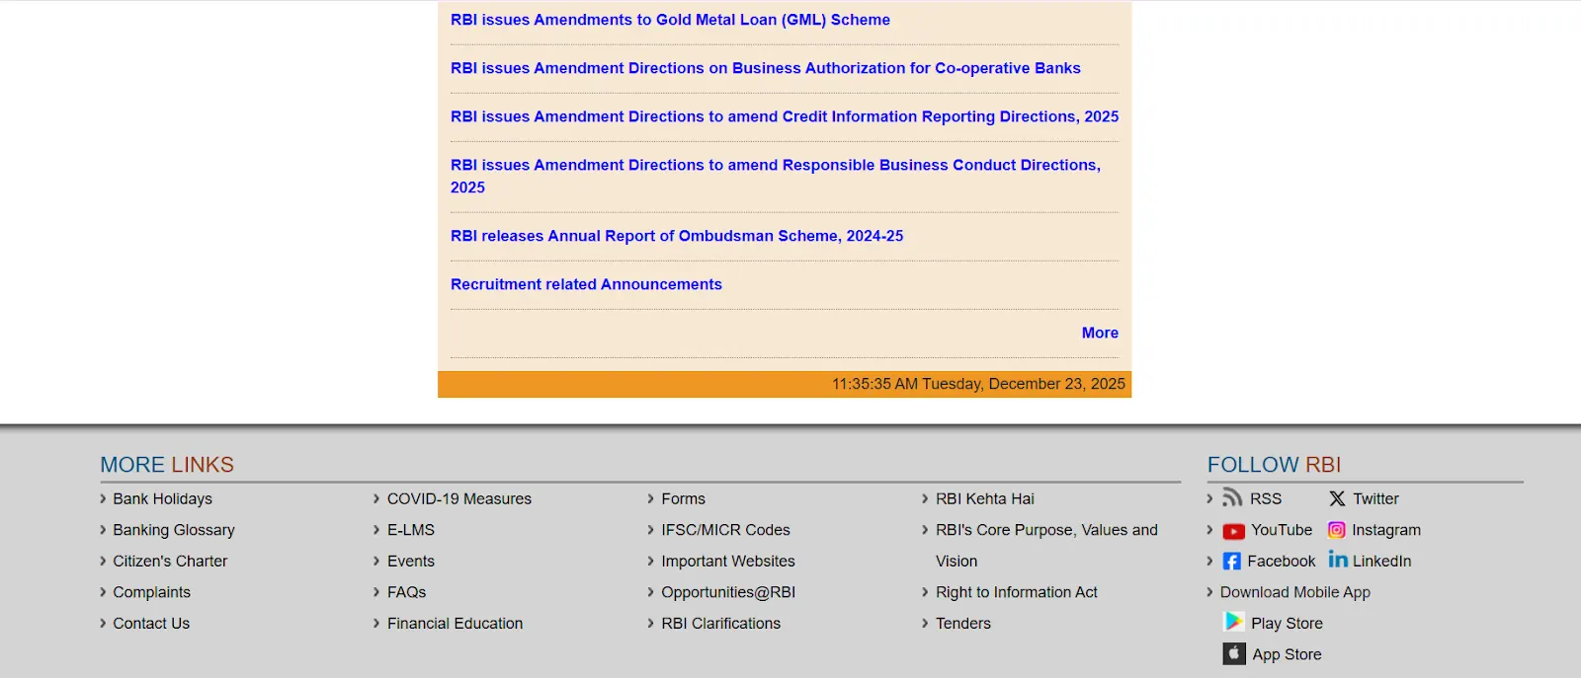Click the Facebook logo icon
Screen dimensions: 1581x678
pos(1231,562)
